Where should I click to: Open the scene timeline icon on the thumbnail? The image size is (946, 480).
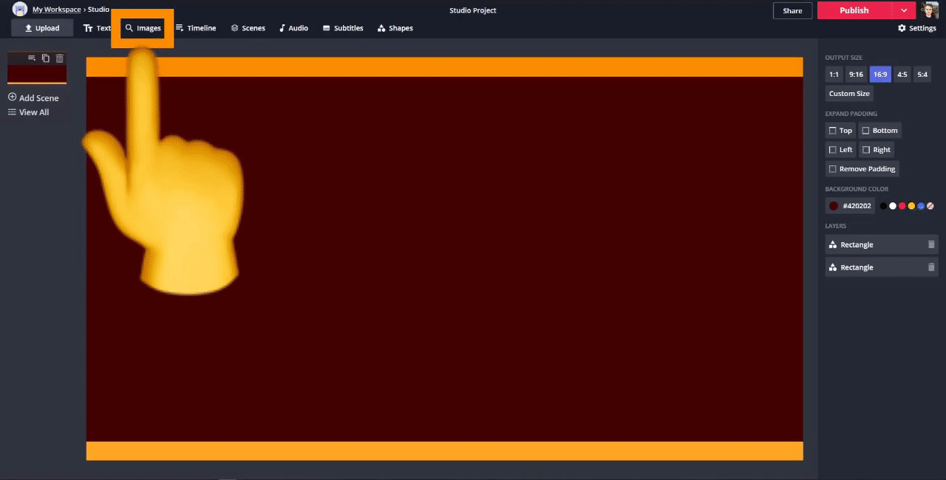point(32,58)
